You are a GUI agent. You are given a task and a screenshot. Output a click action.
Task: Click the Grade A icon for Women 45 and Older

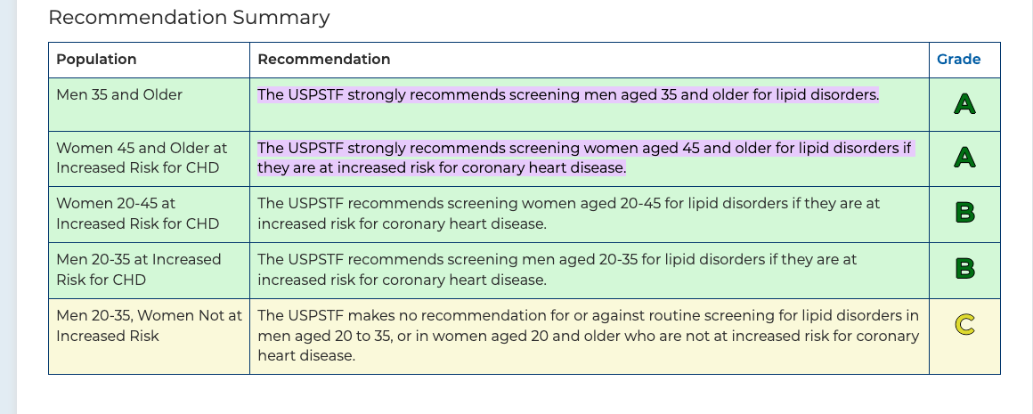click(x=964, y=158)
